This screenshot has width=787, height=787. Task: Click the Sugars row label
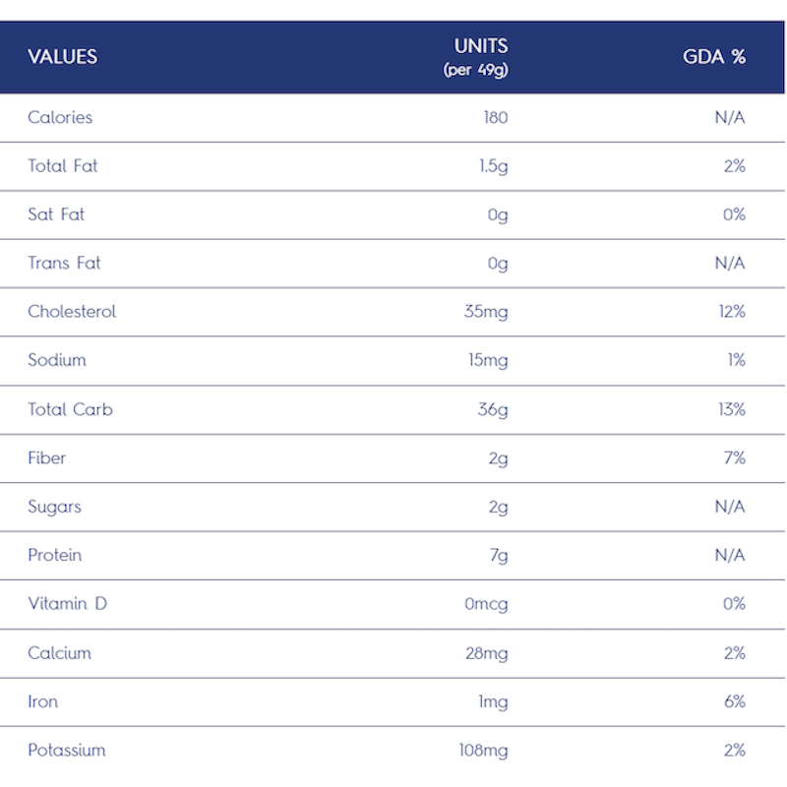[54, 507]
